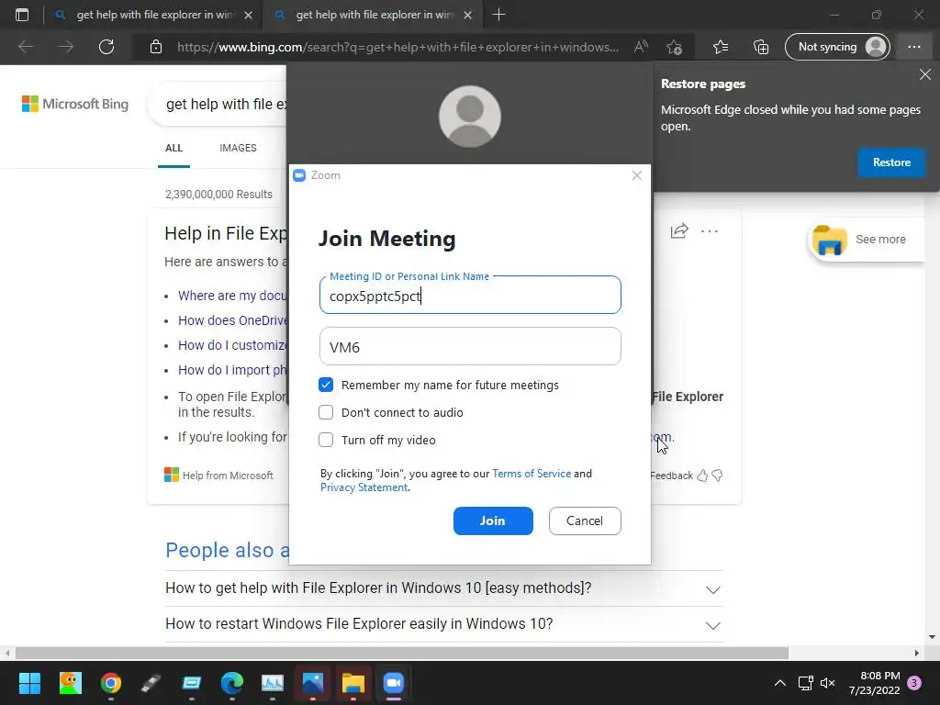The height and width of the screenshot is (705, 940).
Task: Open File Explorer from taskbar
Action: click(353, 683)
